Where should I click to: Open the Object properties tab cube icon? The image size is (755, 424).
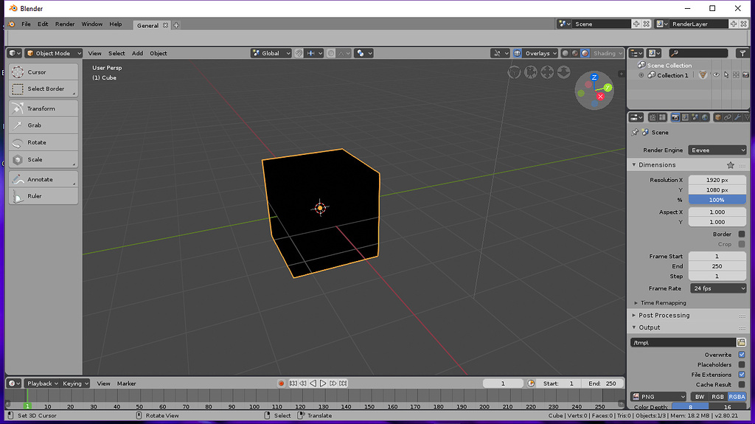pos(717,117)
